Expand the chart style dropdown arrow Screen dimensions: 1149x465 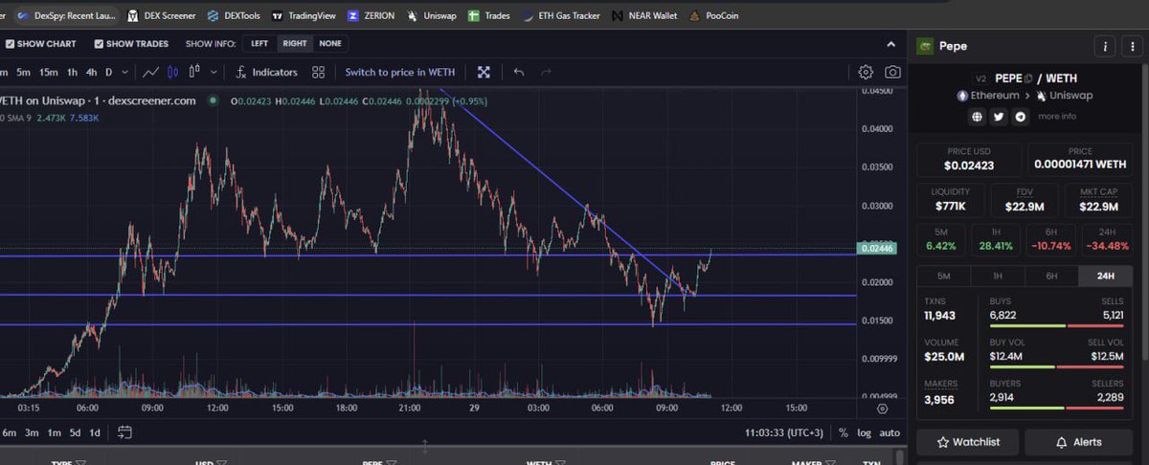coord(213,72)
